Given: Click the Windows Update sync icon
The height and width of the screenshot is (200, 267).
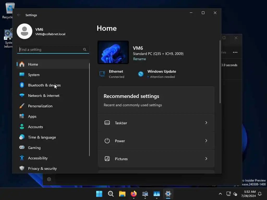Looking at the screenshot, I should coord(141,74).
